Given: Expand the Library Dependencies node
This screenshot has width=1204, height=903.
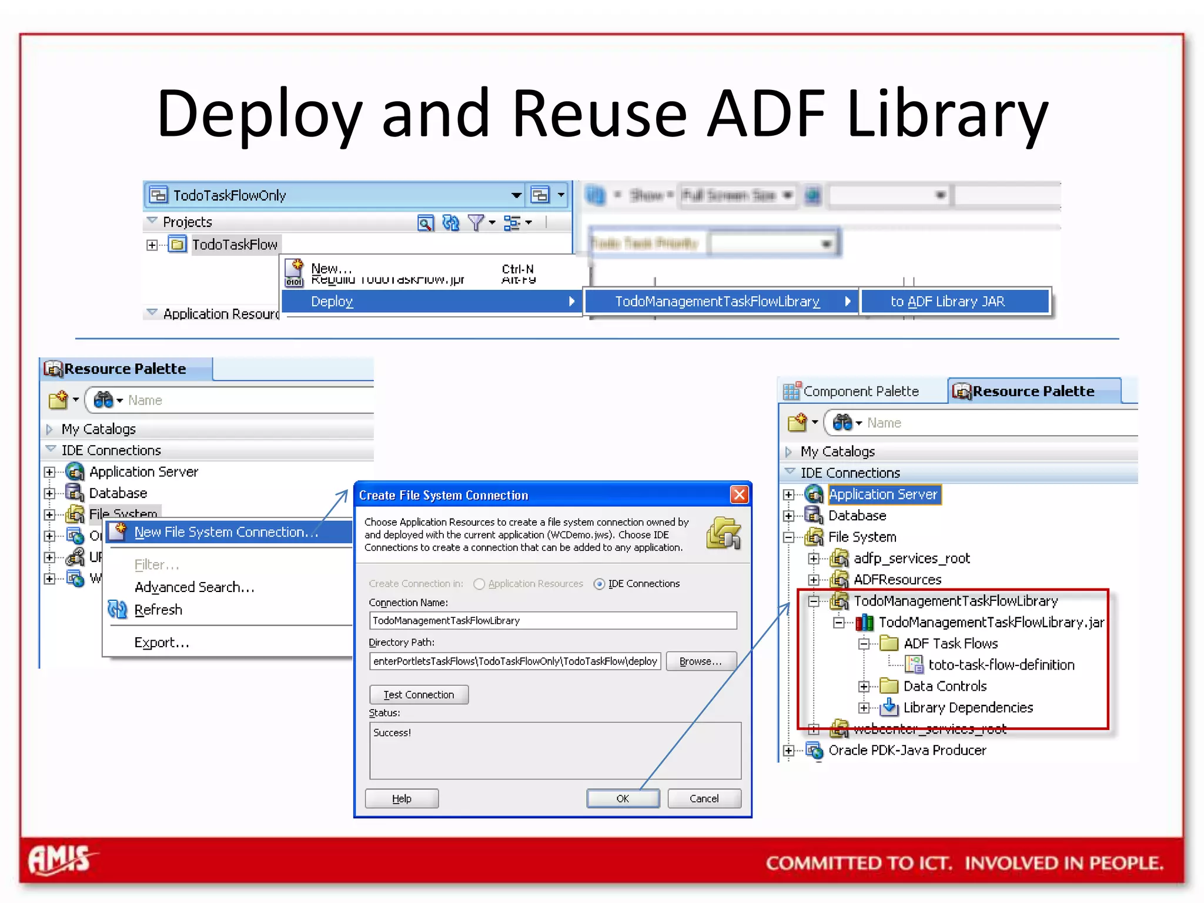Looking at the screenshot, I should (864, 707).
